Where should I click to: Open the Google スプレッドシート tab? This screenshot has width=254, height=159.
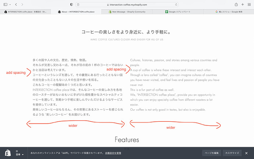pyautogui.click(x=178, y=12)
